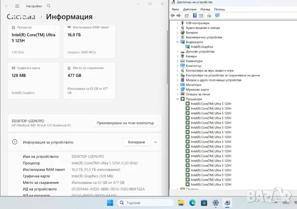
Task: Collapse the Видеокарти node
Action: point(177,42)
